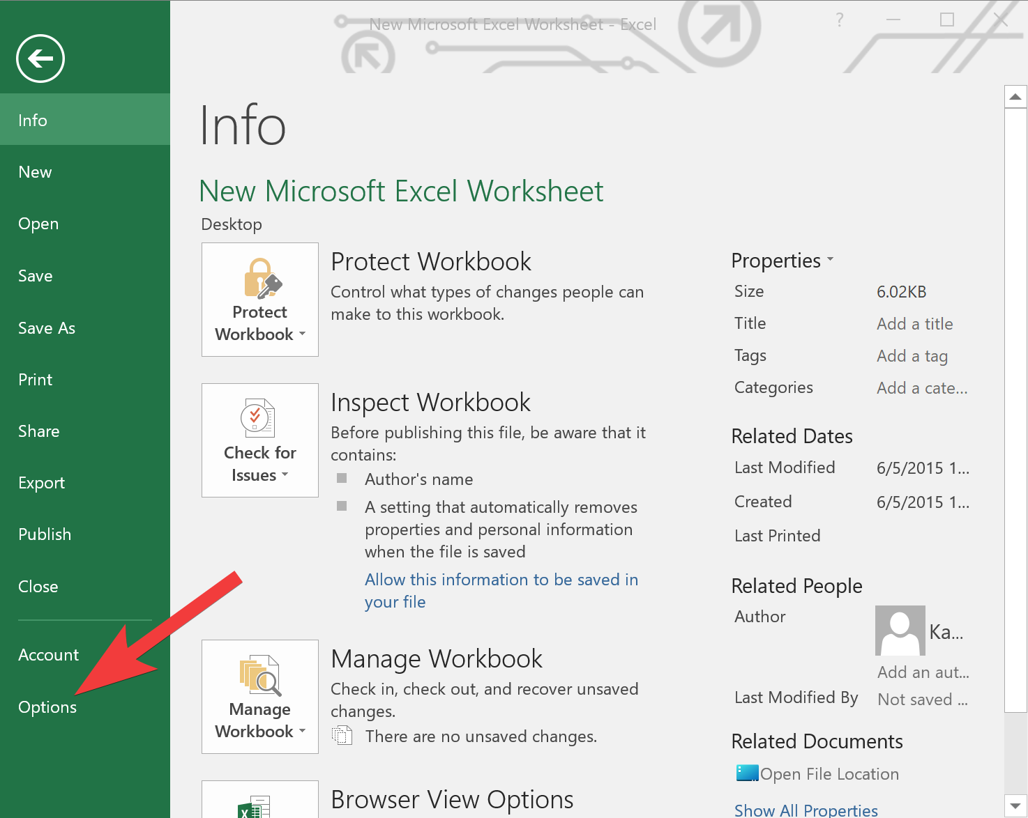Open the Protect Workbook lock icon button
1028x818 pixels.
coord(260,300)
